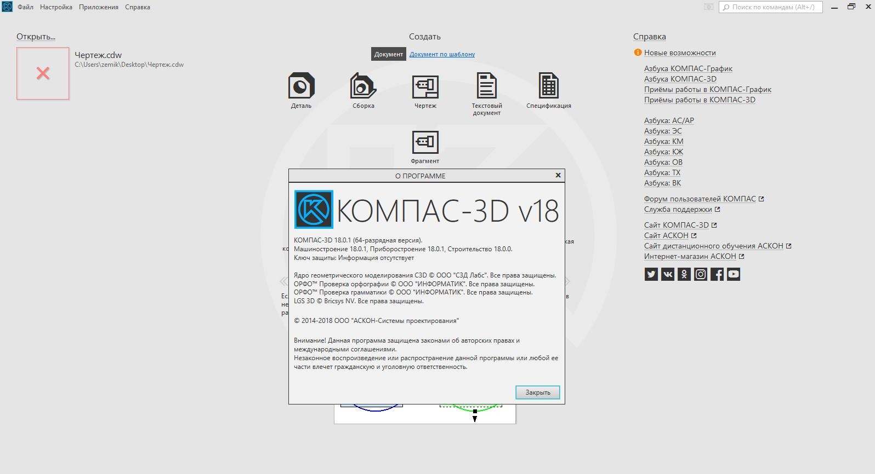The image size is (875, 474).
Task: Open the Новые возможности link
Action: click(x=680, y=53)
